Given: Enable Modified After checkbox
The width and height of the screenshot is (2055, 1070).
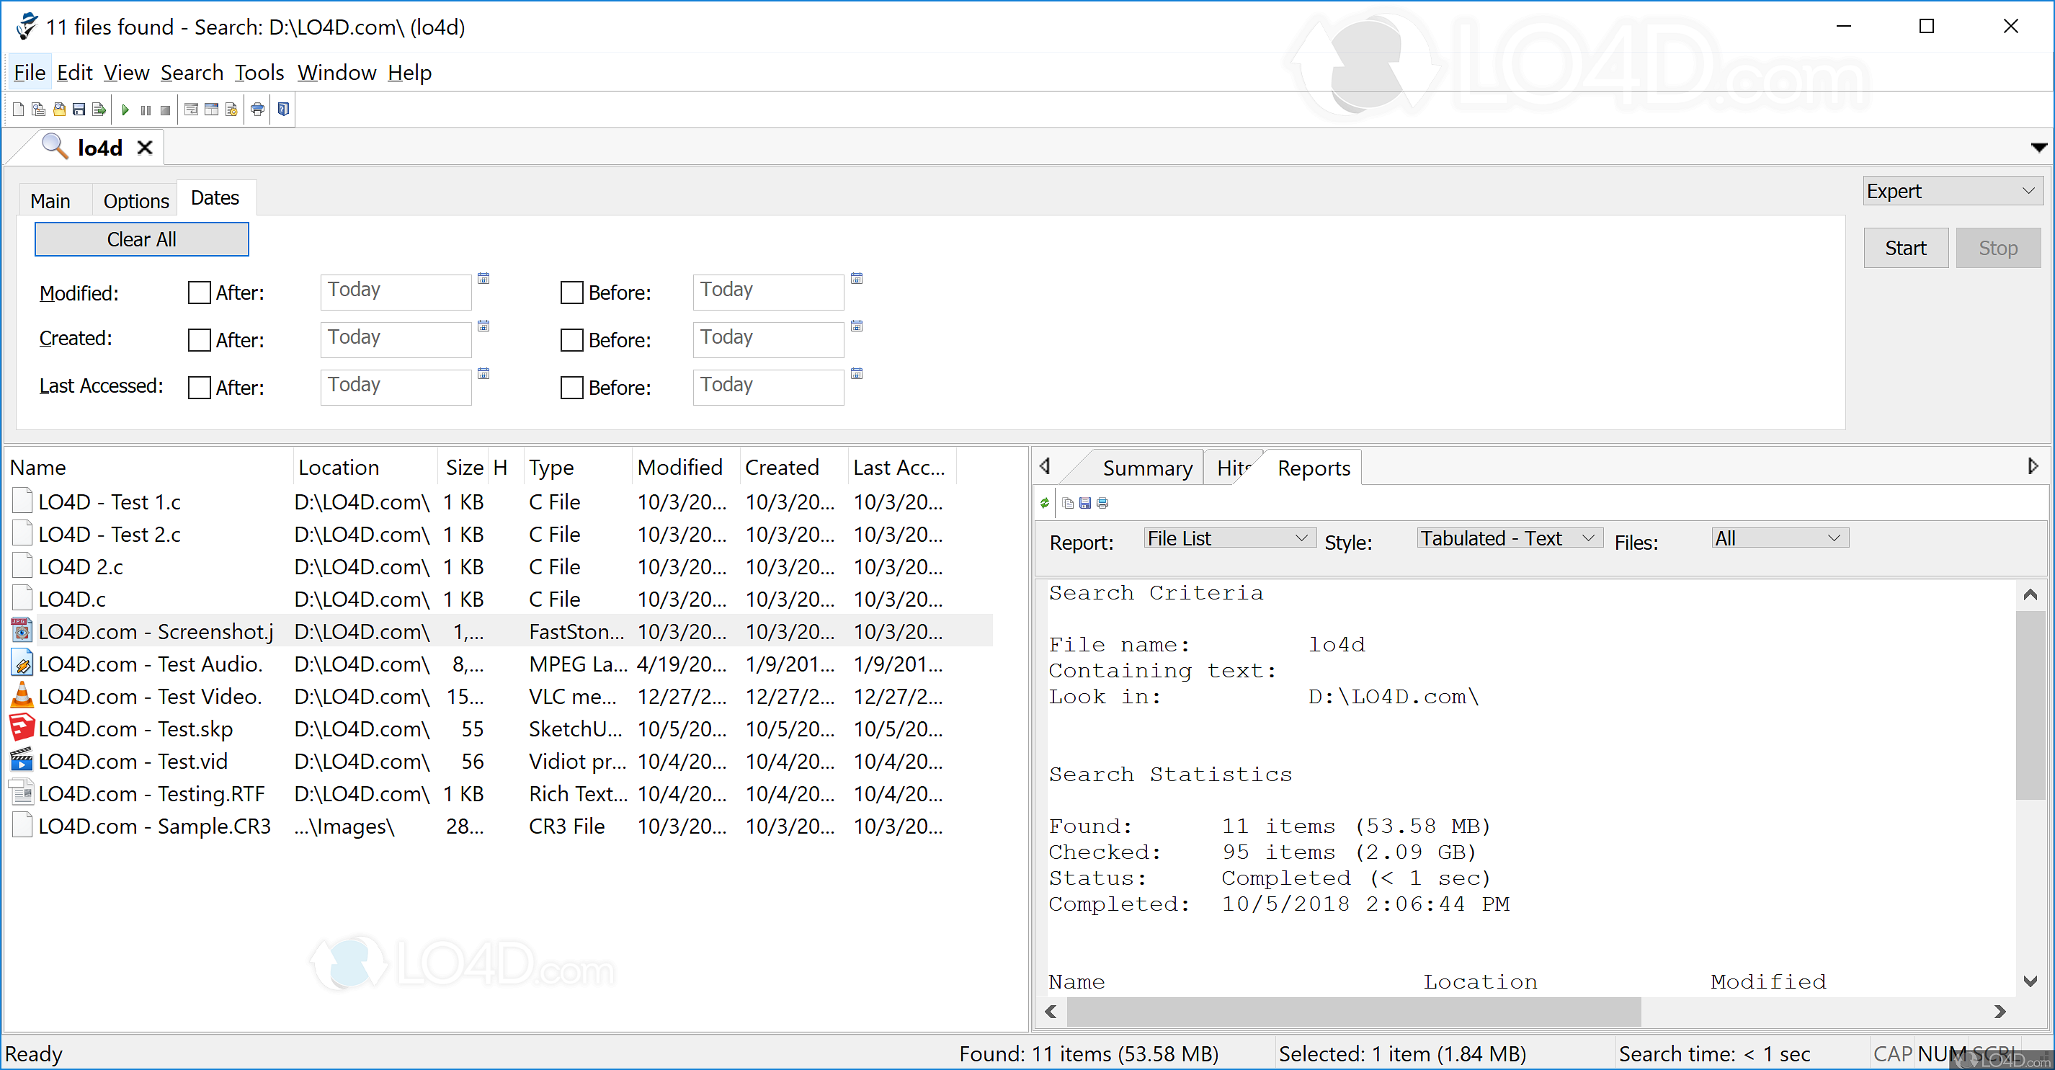Looking at the screenshot, I should (x=200, y=293).
